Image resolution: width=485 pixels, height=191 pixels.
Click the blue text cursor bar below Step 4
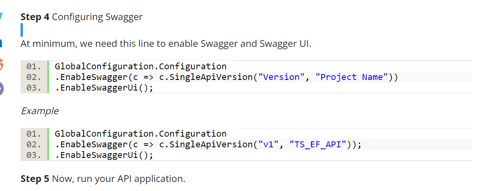22,30
